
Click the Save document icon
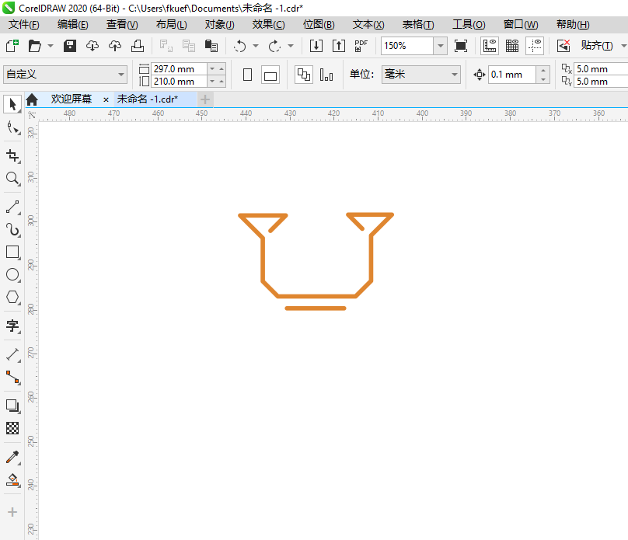pyautogui.click(x=70, y=46)
